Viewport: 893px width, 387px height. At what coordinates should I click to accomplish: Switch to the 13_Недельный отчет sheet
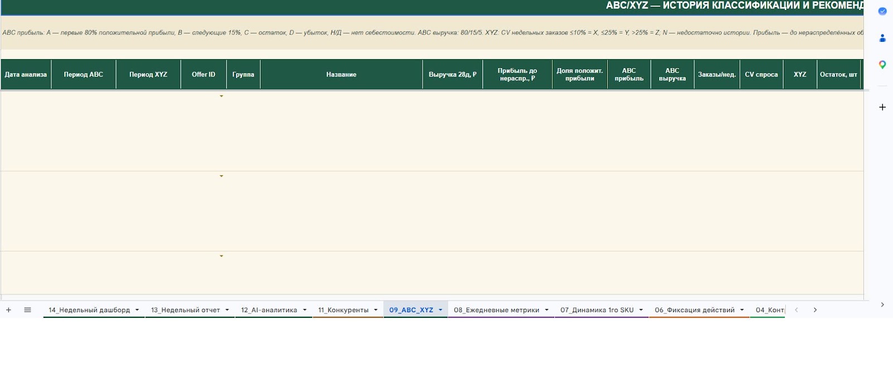tap(185, 310)
